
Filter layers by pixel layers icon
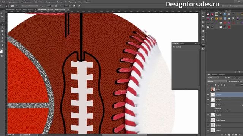click(226, 77)
